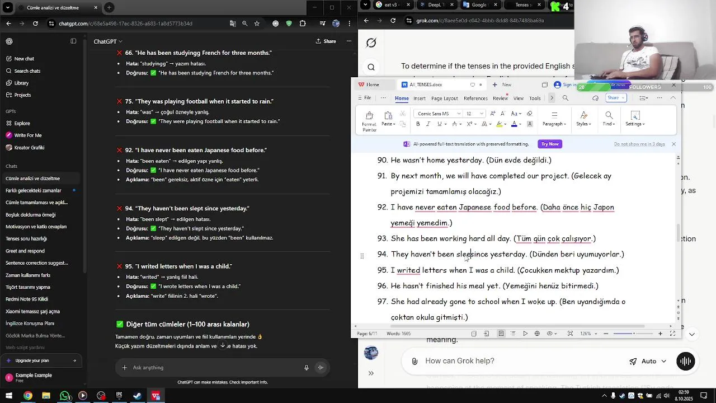Switch to the Page Layout ribbon tab
Image resolution: width=716 pixels, height=403 pixels.
tap(445, 98)
